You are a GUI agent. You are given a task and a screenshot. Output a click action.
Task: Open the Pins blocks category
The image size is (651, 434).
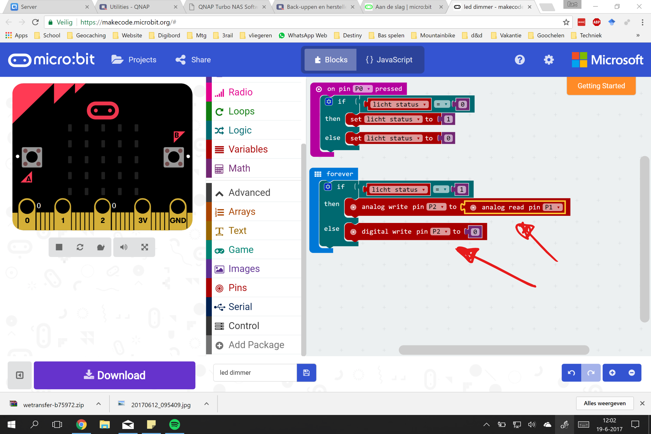coord(254,287)
